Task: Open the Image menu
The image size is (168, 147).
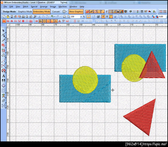Action: 53,7
